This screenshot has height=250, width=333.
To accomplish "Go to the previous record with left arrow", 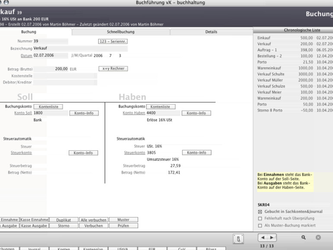I will tap(263, 237).
